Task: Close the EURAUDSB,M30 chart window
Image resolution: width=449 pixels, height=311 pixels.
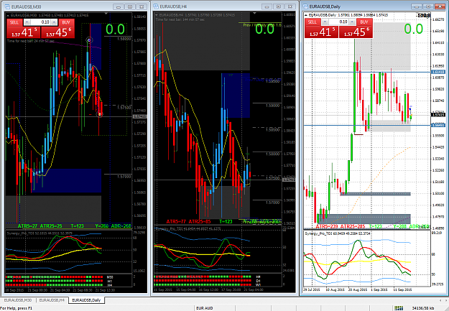Action: 142,6
